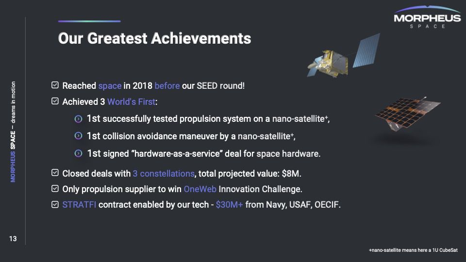466x262 pixels.
Task: Toggle the checkbox next to Achieved 3 World's First
Action: [x=55, y=101]
